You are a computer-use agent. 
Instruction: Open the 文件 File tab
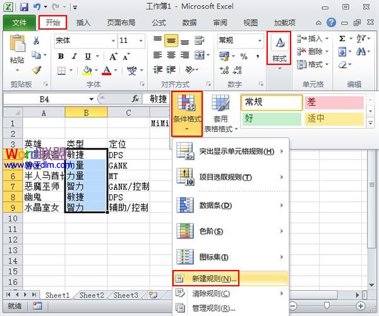20,23
